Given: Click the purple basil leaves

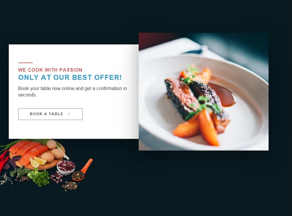Looking at the screenshot, I should coord(11,162).
